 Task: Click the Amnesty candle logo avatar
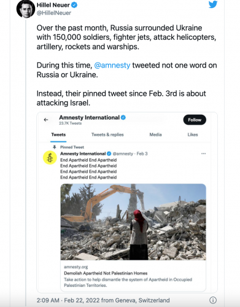tap(50, 158)
